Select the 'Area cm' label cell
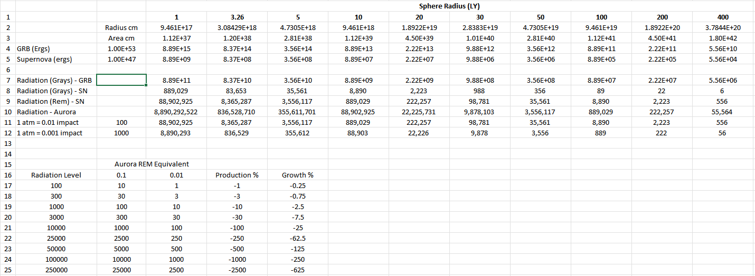 coord(121,38)
